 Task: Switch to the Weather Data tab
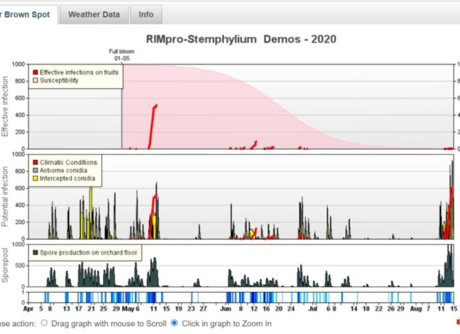[94, 14]
